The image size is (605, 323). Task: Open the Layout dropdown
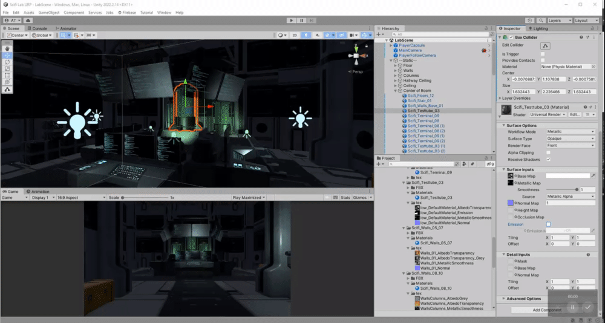586,21
